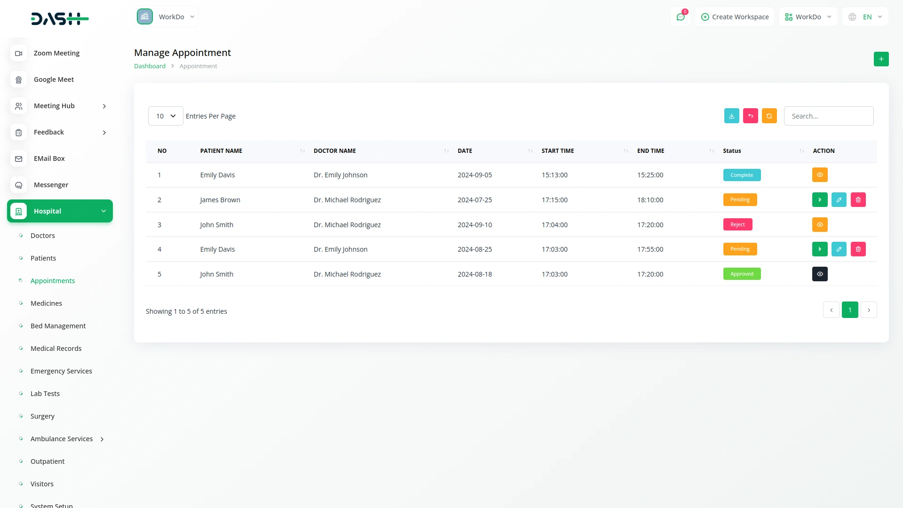Click the green add appointment plus button
903x508 pixels.
(881, 59)
